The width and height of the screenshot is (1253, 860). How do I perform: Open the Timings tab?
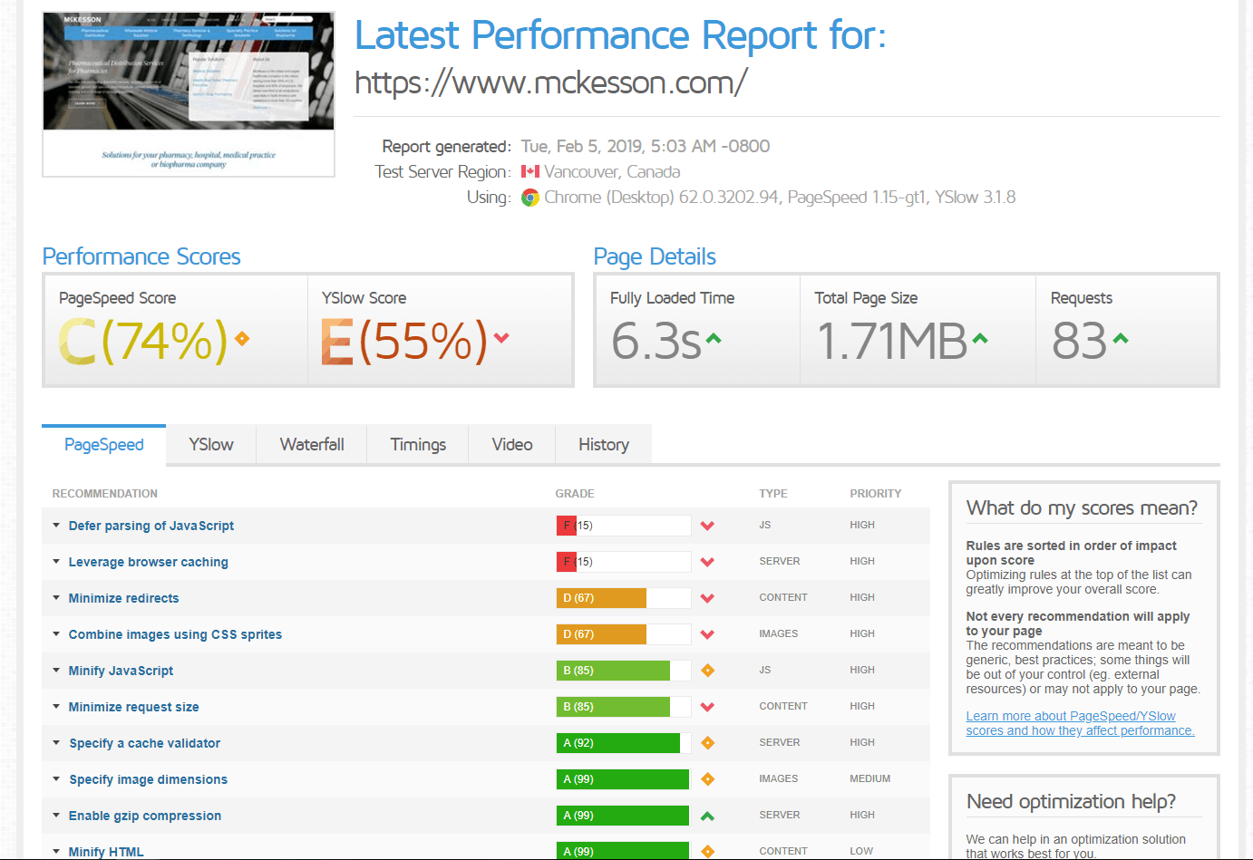coord(418,445)
